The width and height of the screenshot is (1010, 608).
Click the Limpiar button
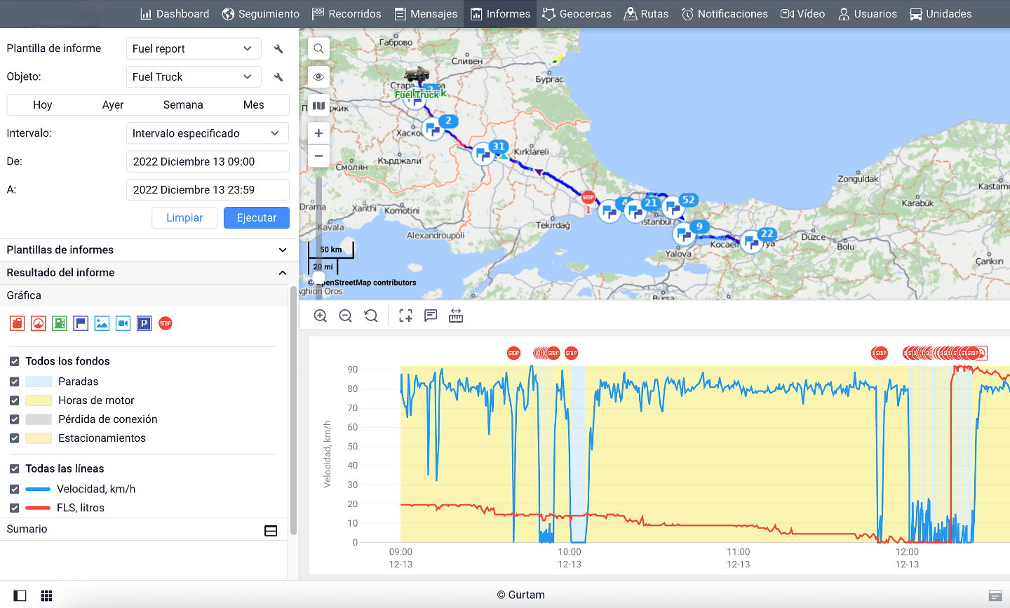pyautogui.click(x=184, y=218)
